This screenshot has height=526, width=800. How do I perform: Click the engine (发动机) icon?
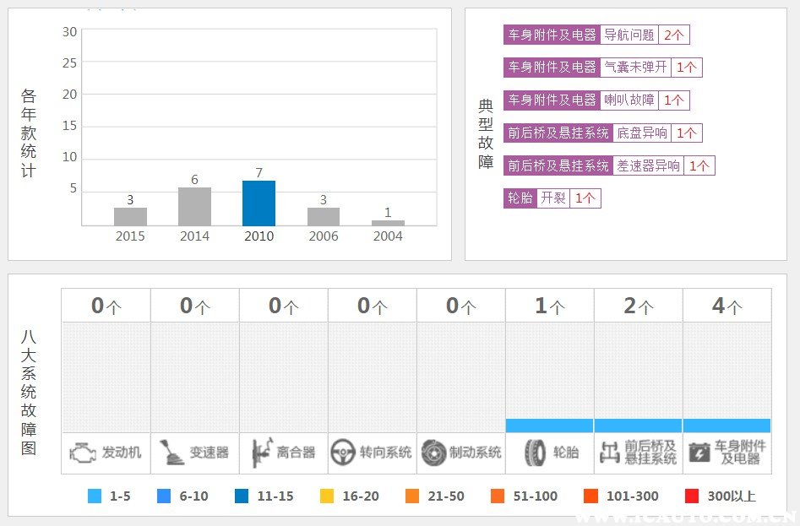(83, 453)
